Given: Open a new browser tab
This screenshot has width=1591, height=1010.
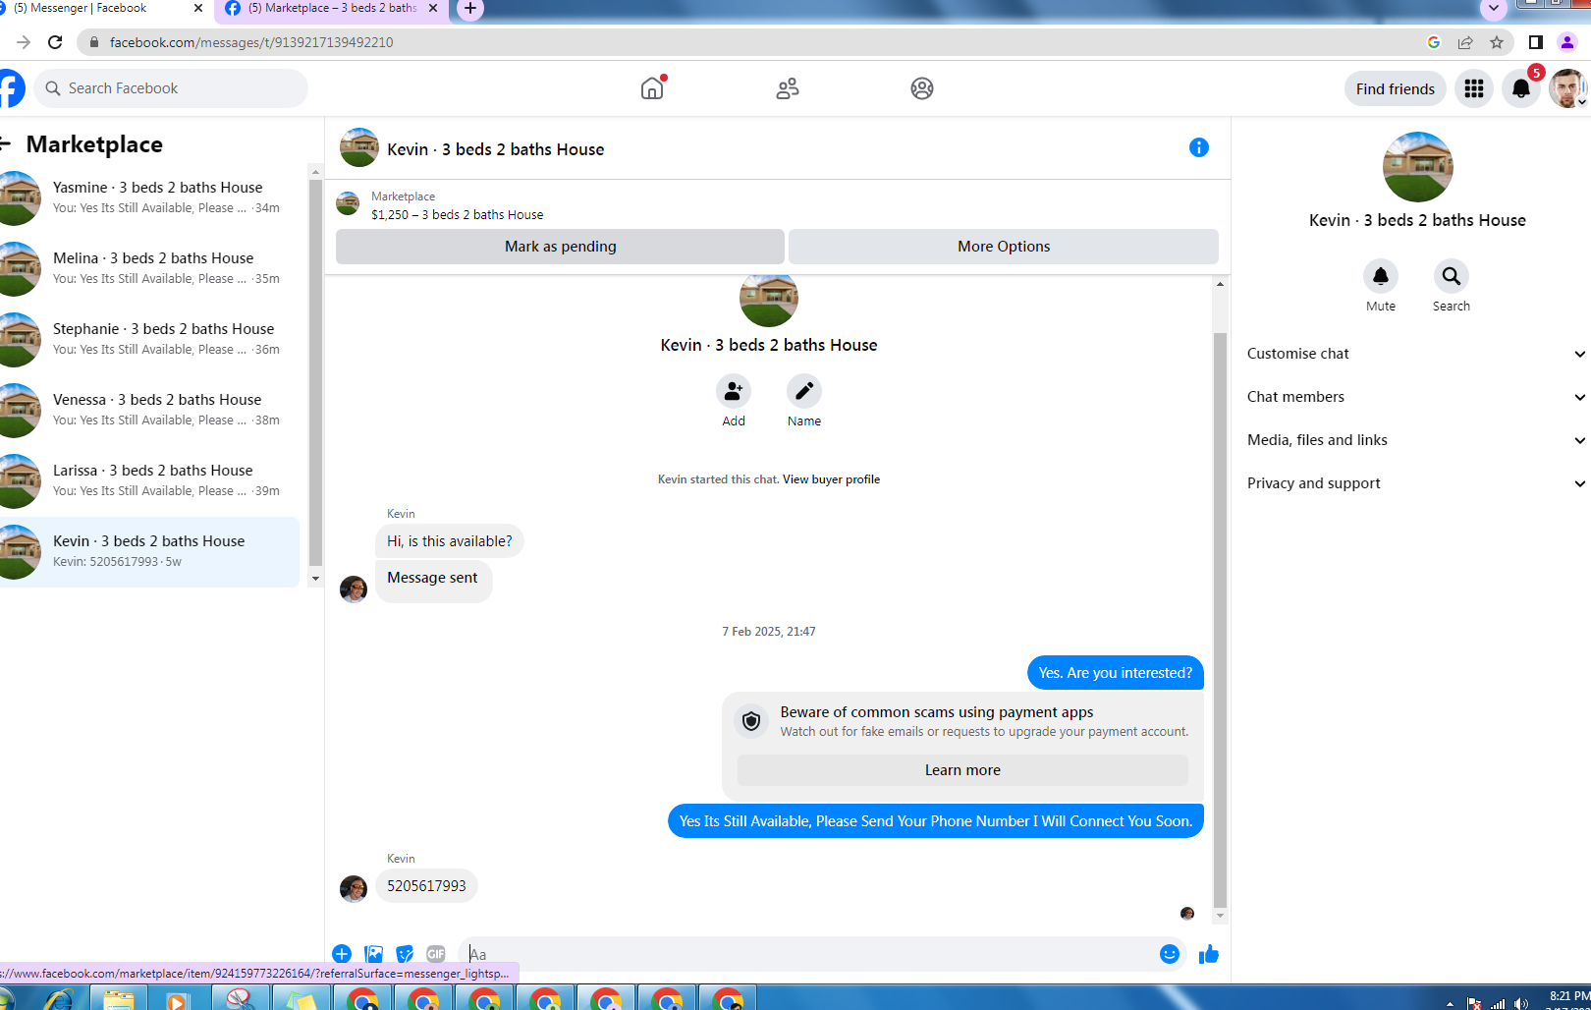Looking at the screenshot, I should pos(470,9).
